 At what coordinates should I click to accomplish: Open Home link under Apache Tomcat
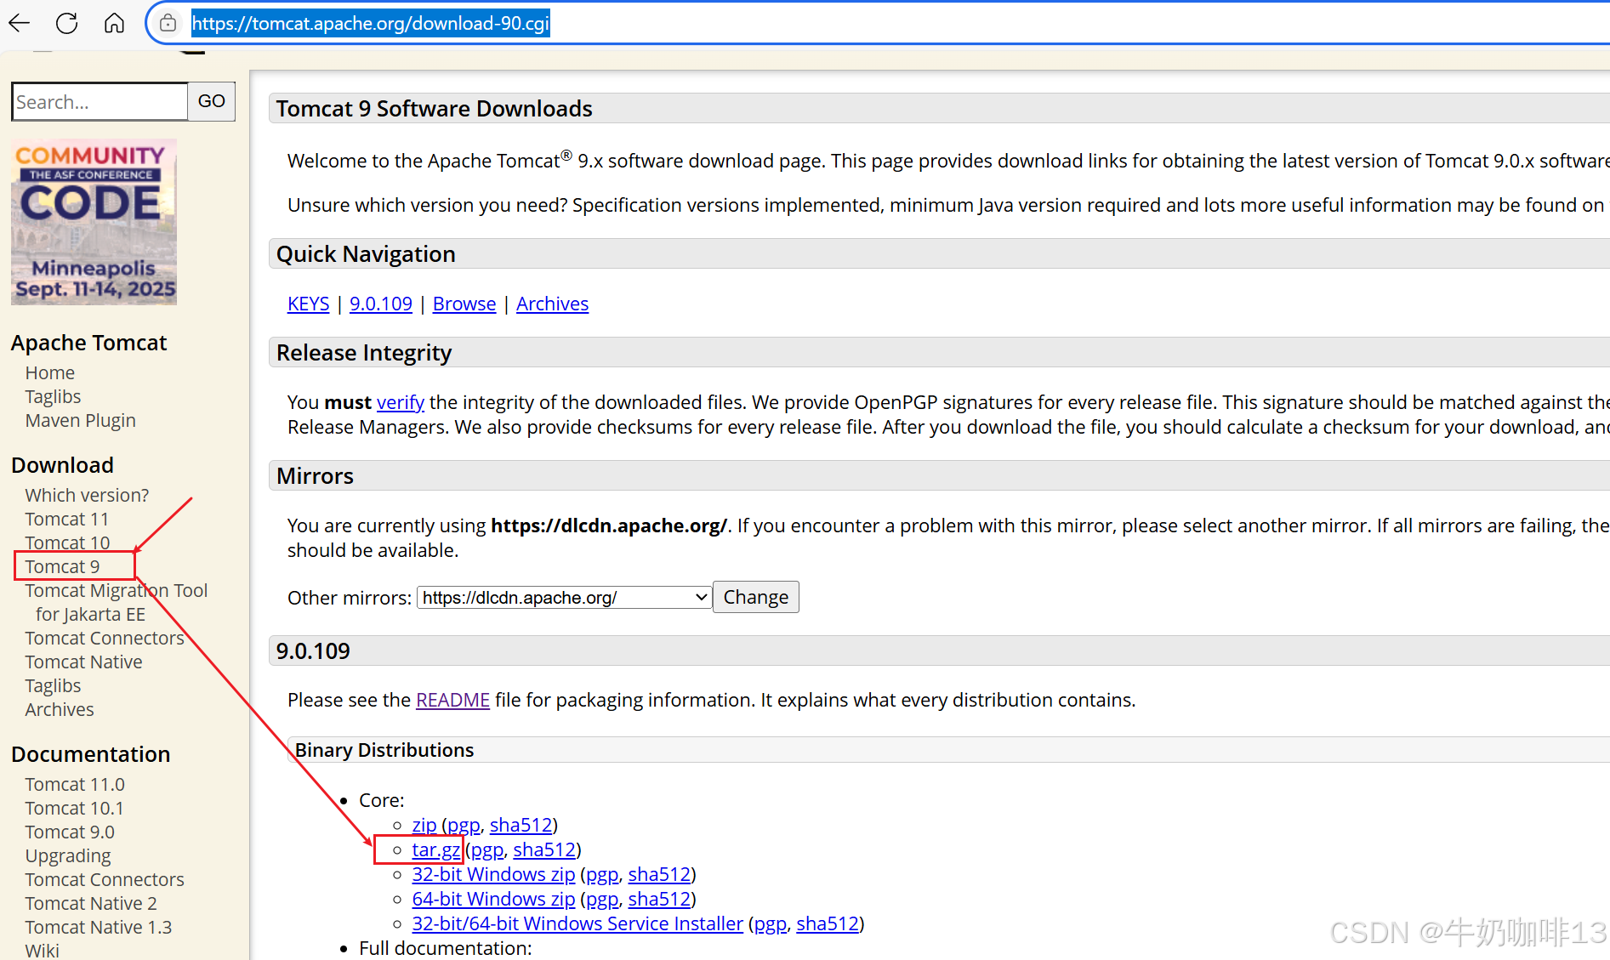(x=50, y=372)
